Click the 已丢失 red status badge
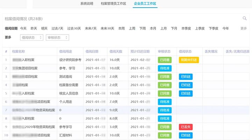 click(185, 127)
